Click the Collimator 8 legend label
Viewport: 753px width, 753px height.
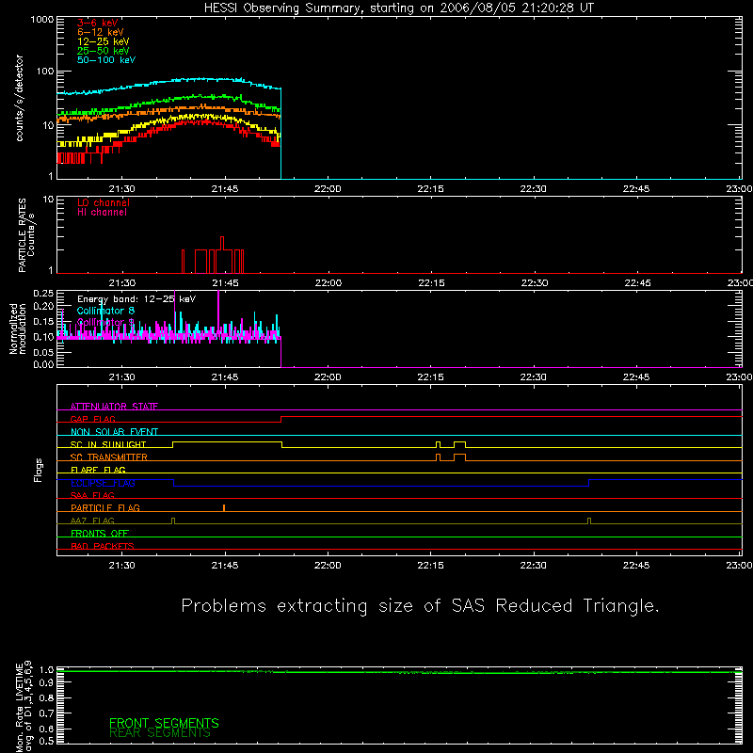coord(105,311)
